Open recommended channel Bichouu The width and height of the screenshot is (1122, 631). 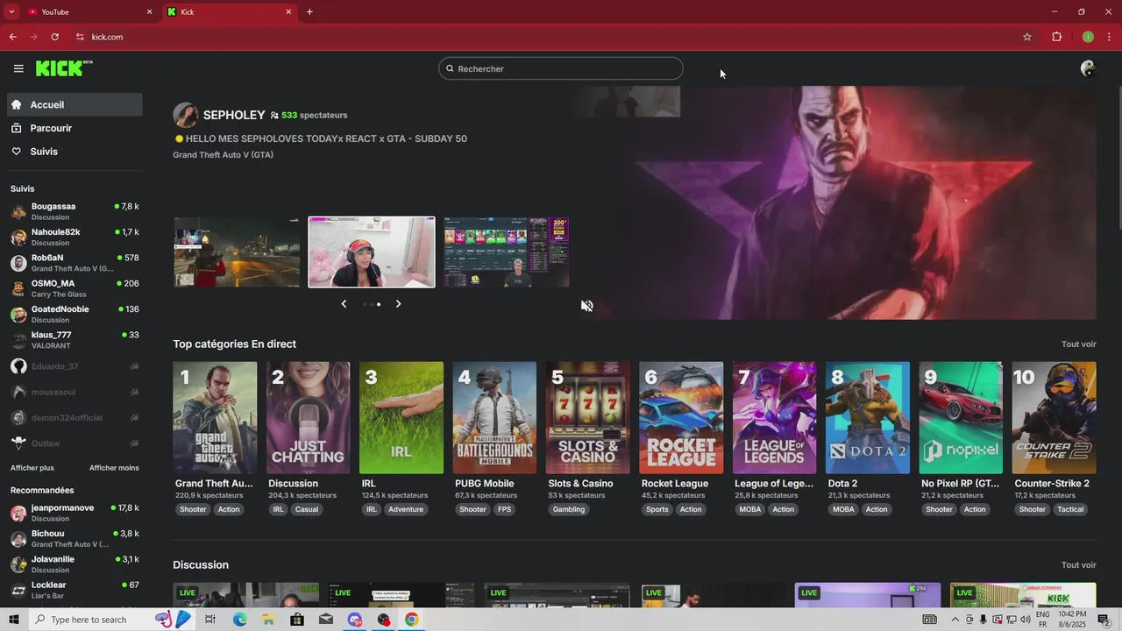pyautogui.click(x=75, y=538)
